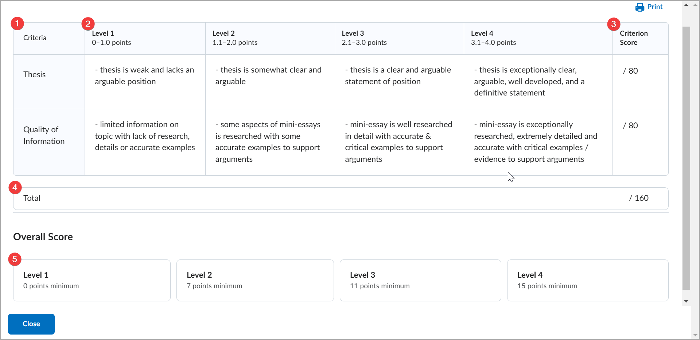
Task: Click the inner vertical scrollbar thumb
Action: 686,158
